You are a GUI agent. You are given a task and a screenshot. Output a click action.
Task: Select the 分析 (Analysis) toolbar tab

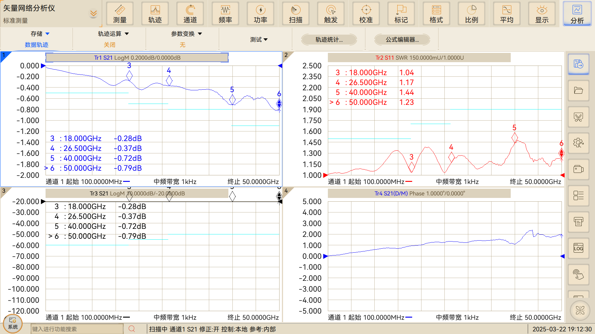click(x=577, y=14)
